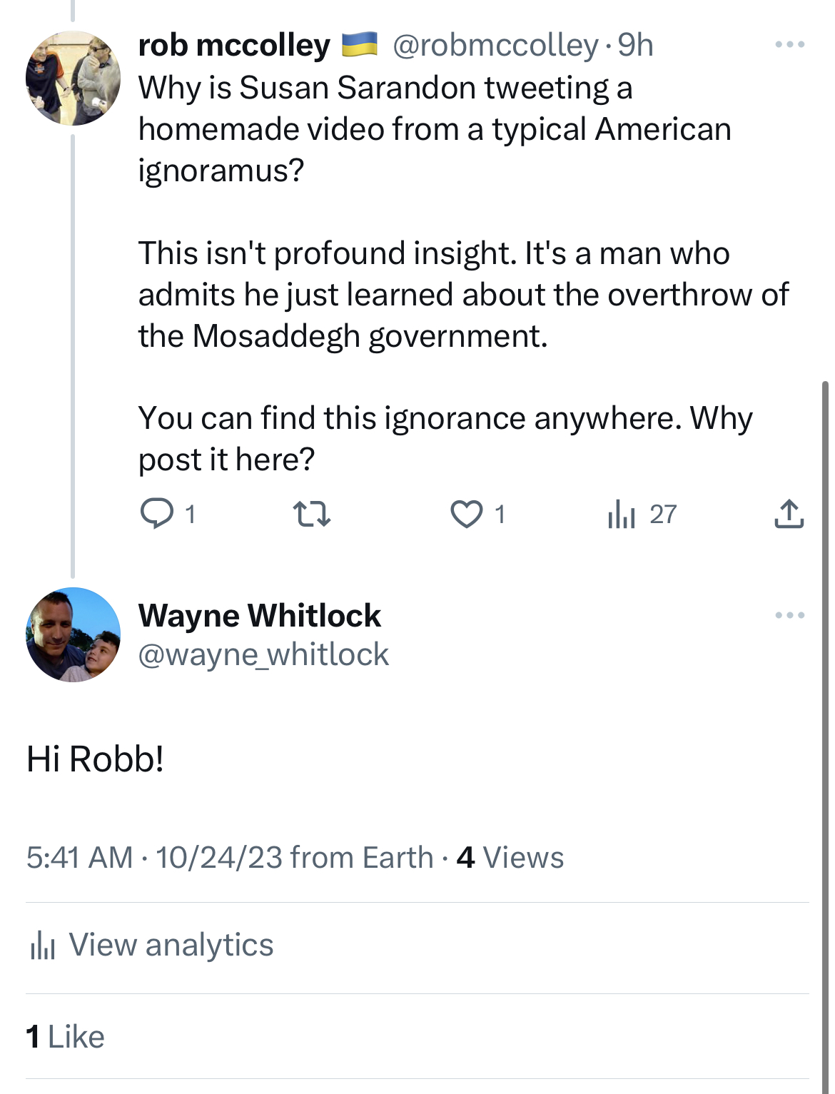Click the share icon on rob's tweet

(x=789, y=514)
